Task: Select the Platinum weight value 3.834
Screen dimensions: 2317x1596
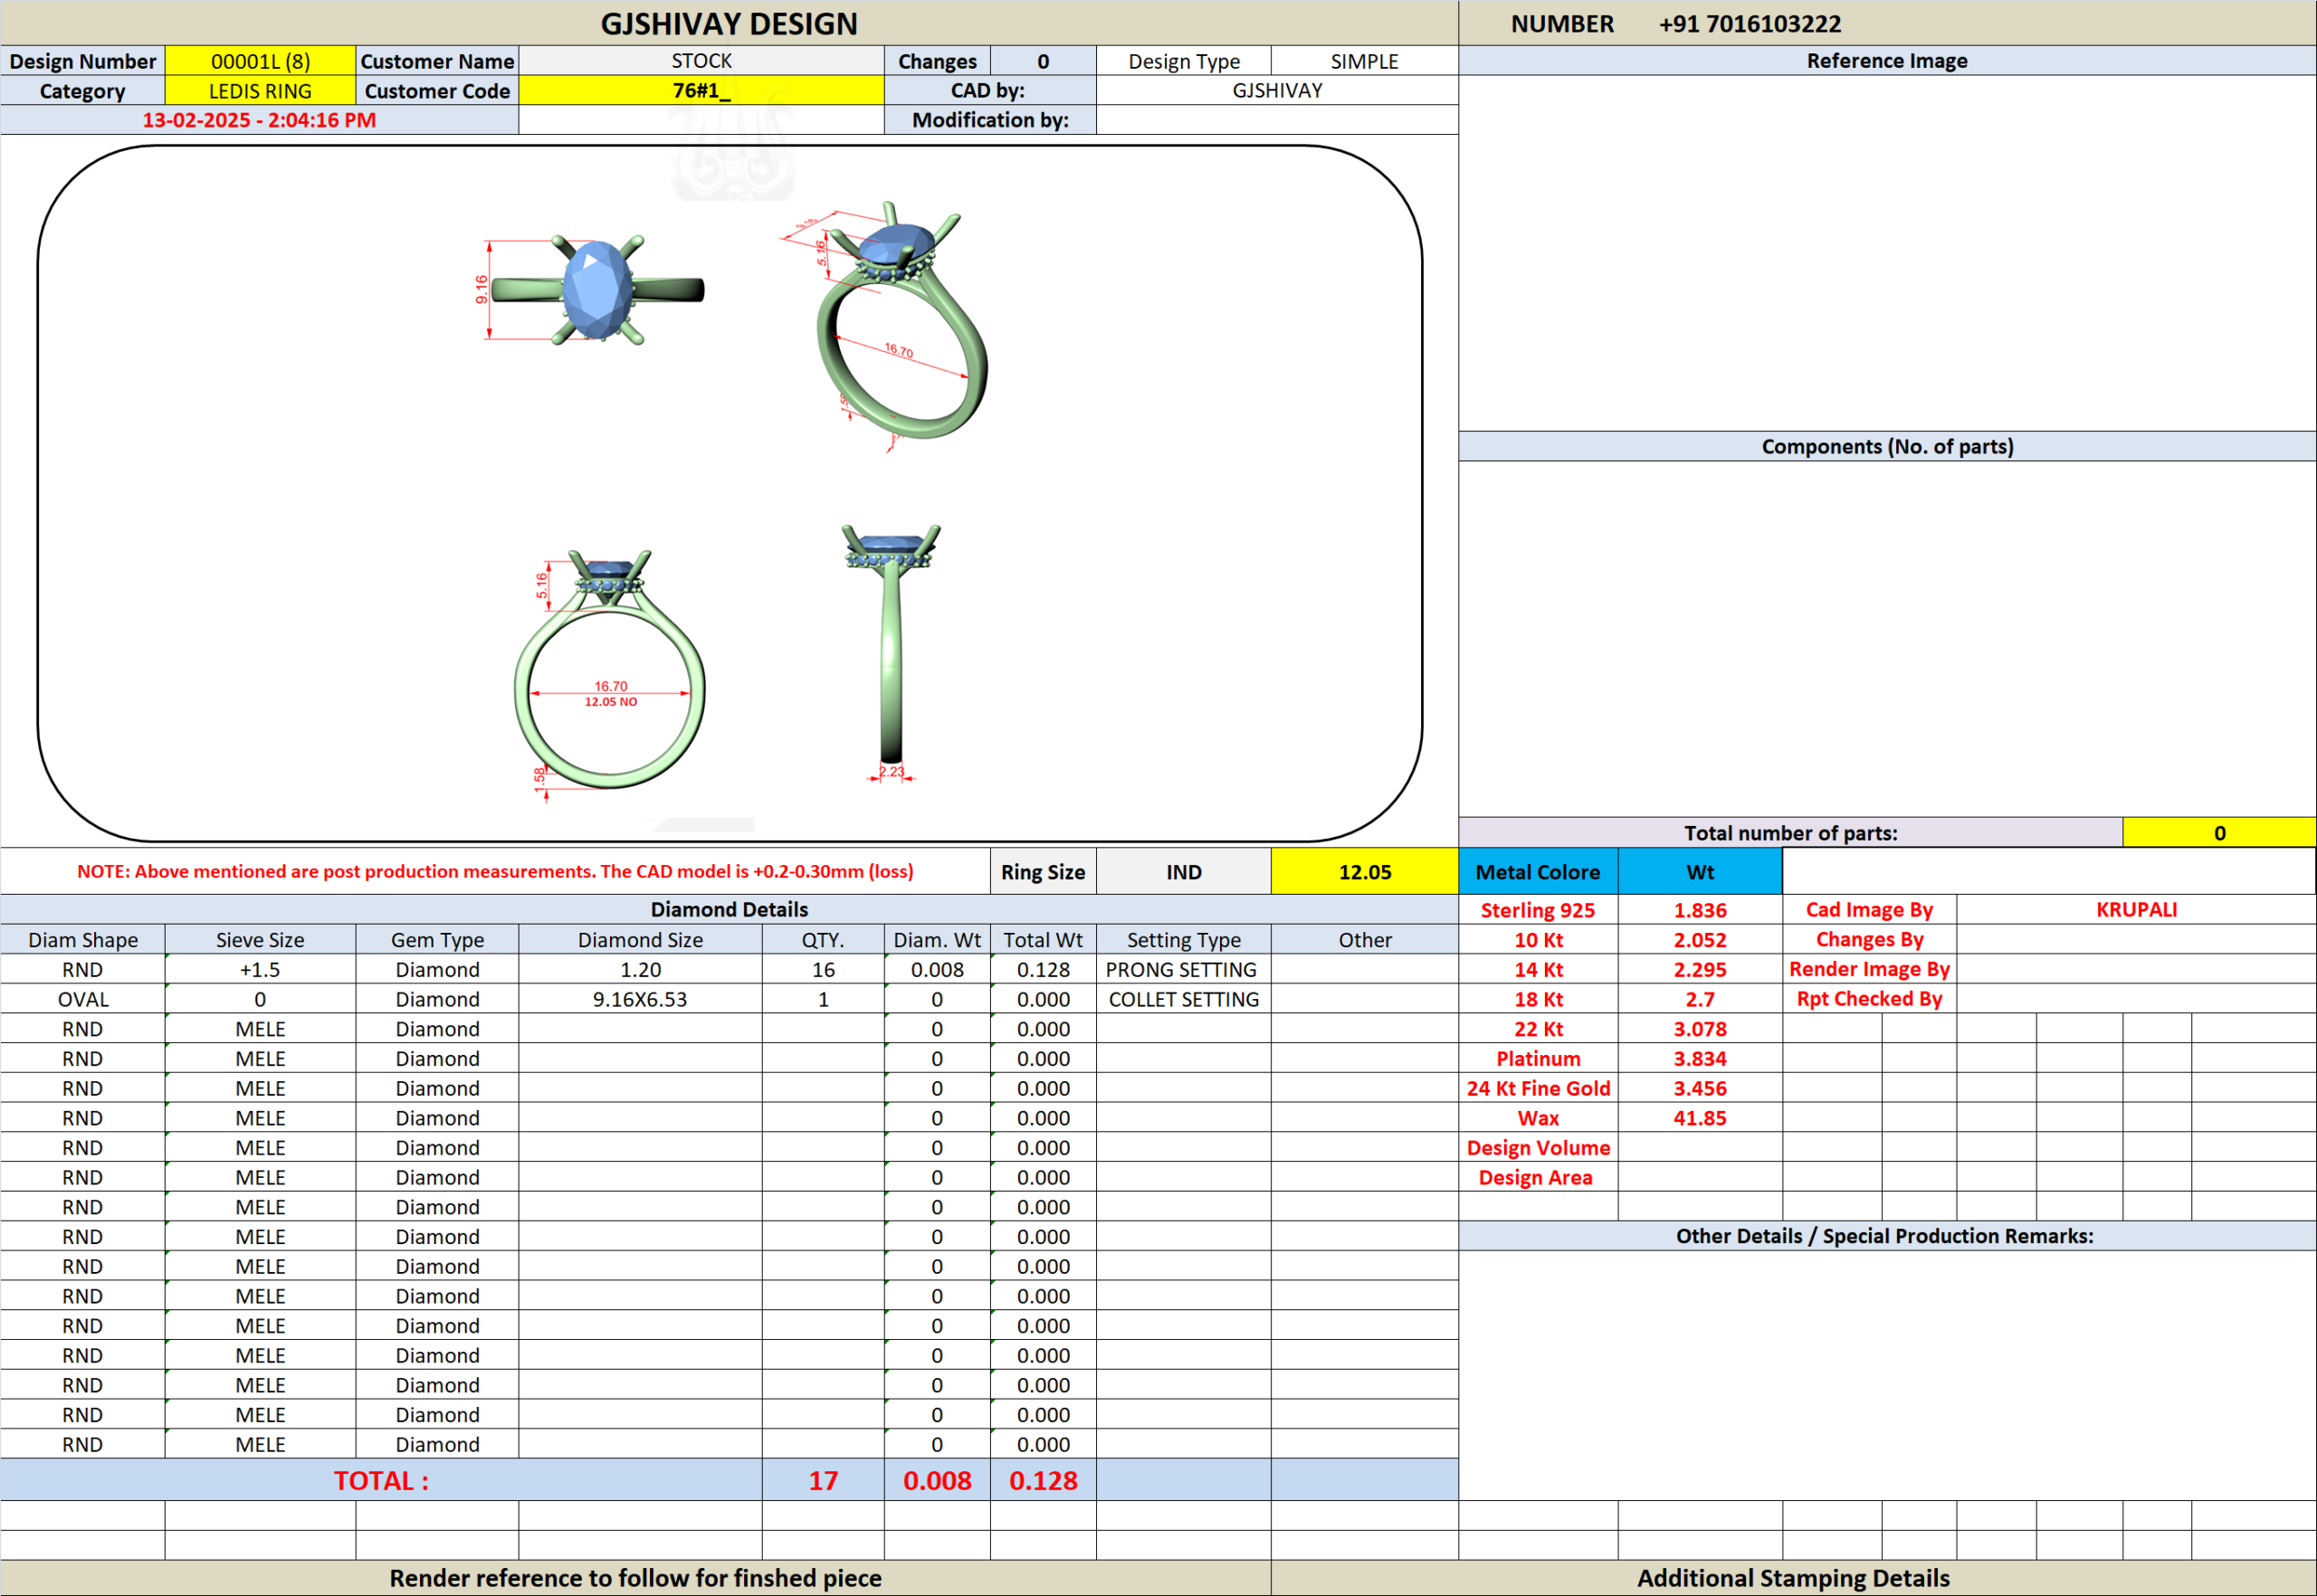Action: pos(1699,1059)
